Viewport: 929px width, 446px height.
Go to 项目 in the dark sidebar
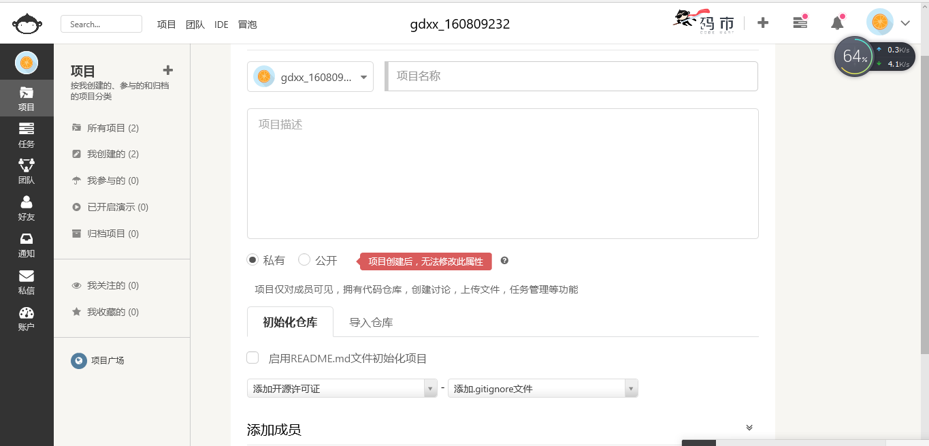pyautogui.click(x=27, y=99)
